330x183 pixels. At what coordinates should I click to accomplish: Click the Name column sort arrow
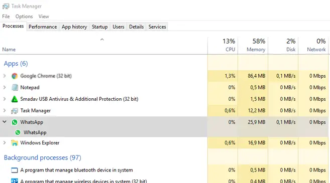(x=102, y=40)
